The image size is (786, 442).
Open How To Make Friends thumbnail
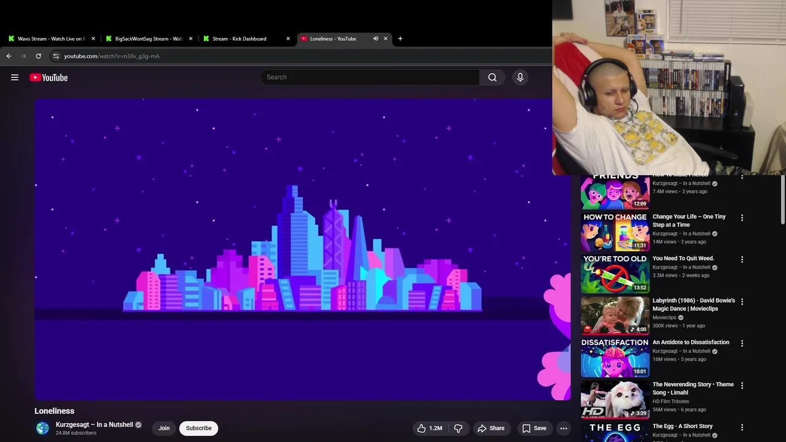pyautogui.click(x=615, y=192)
